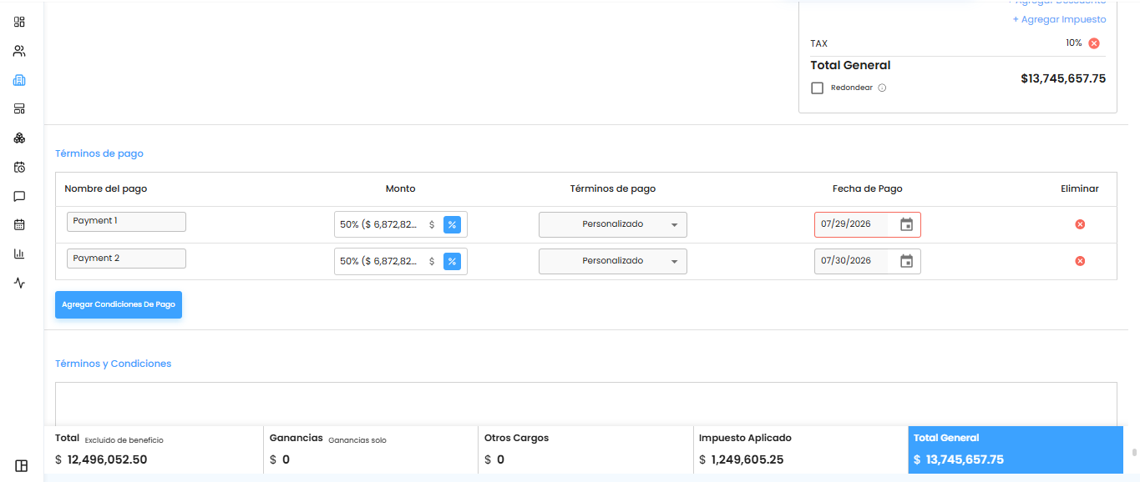Image resolution: width=1140 pixels, height=482 pixels.
Task: Click the Nombre del pago column header
Action: pyautogui.click(x=105, y=188)
